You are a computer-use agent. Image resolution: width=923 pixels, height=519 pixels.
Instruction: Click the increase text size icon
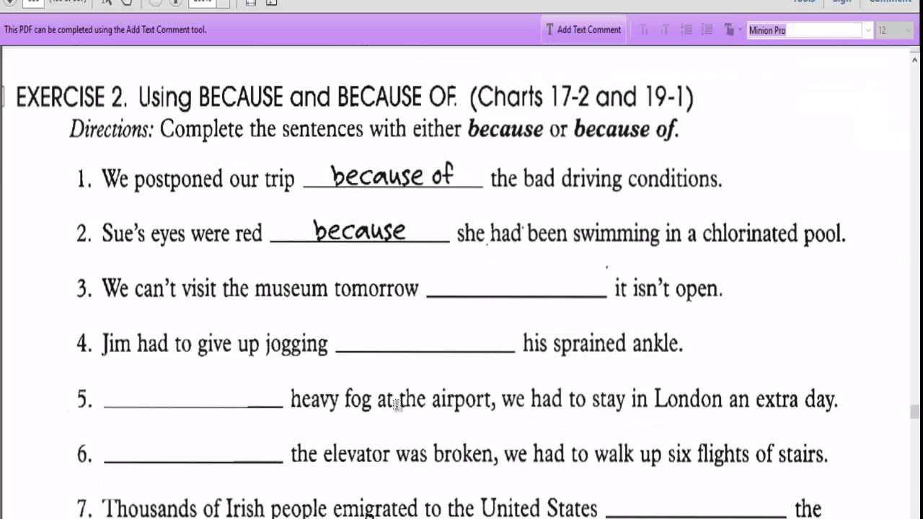tap(665, 30)
